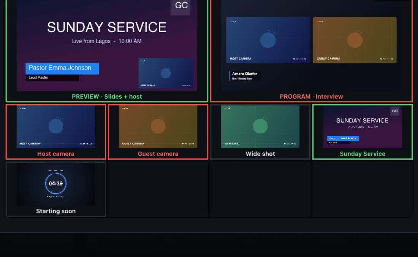The width and height of the screenshot is (418, 257).
Task: Click the Amara Okafor name caption
Action: [x=244, y=75]
